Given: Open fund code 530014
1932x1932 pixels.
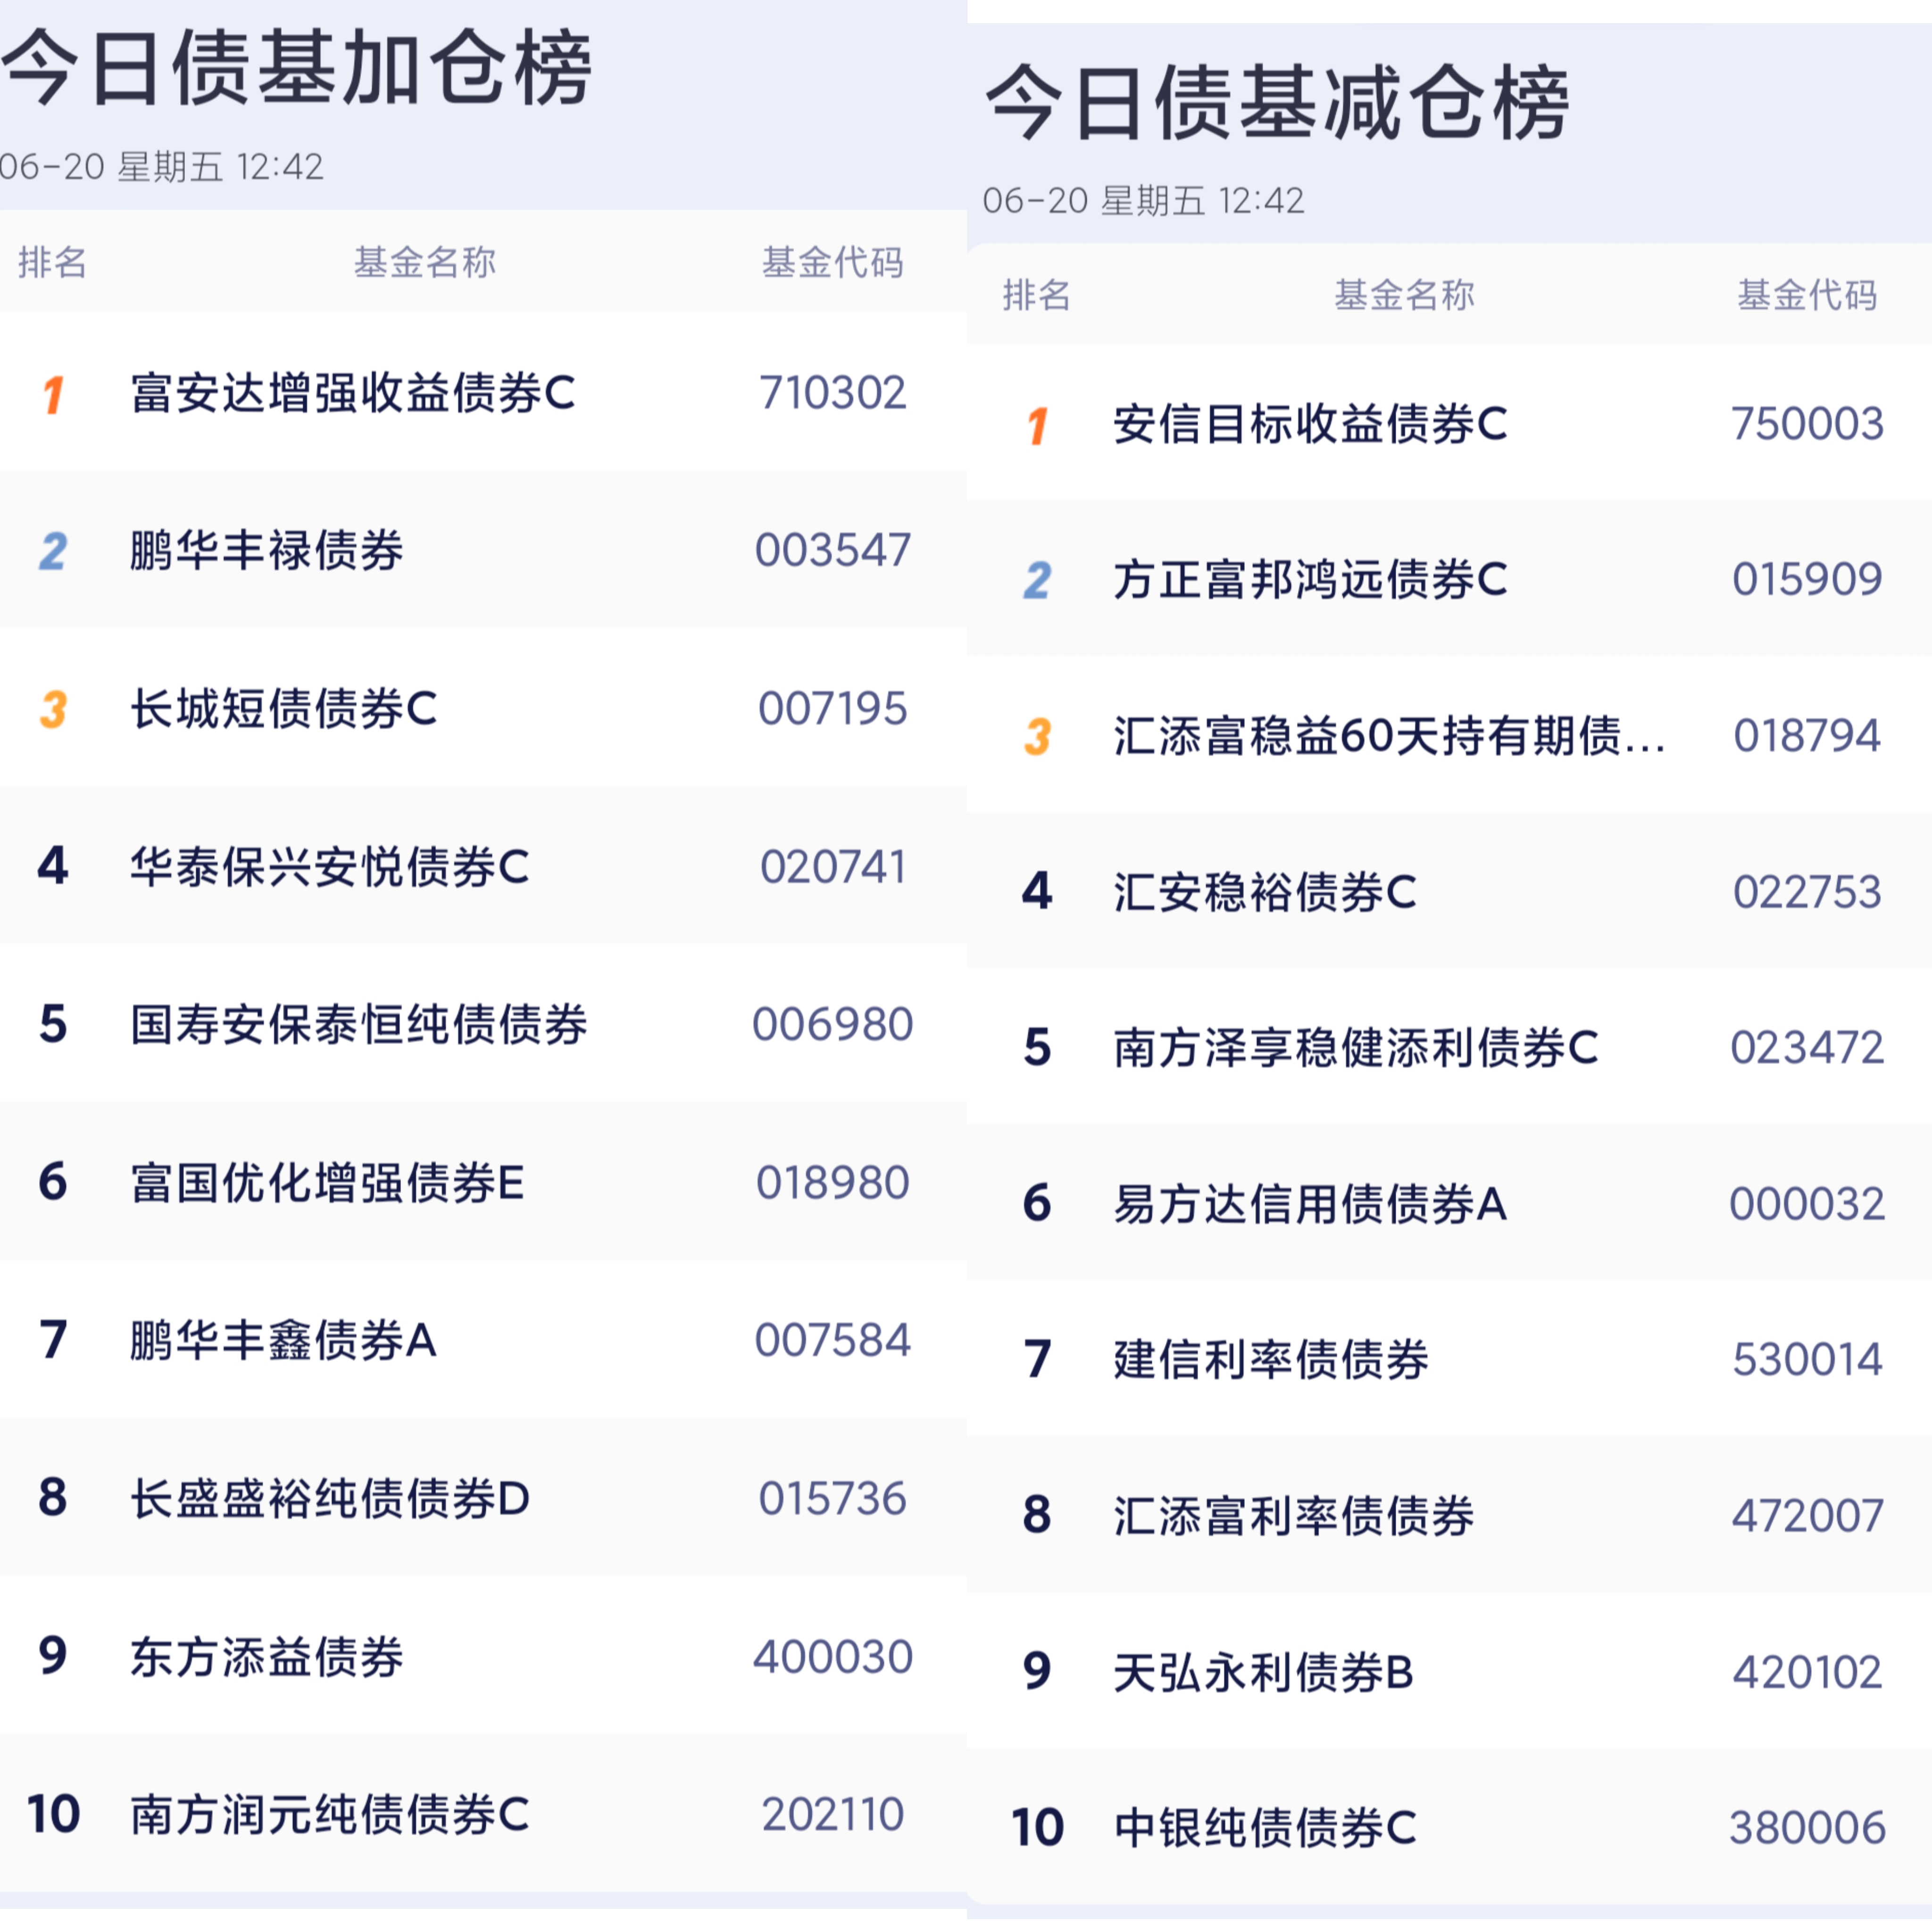Looking at the screenshot, I should (x=1807, y=1359).
